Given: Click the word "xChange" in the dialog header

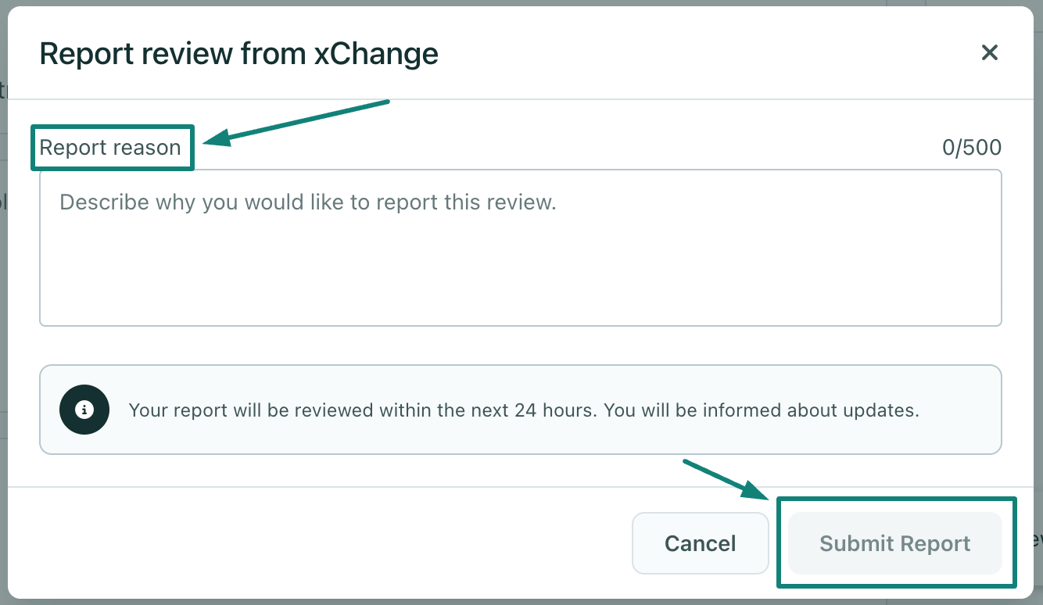Looking at the screenshot, I should (375, 54).
